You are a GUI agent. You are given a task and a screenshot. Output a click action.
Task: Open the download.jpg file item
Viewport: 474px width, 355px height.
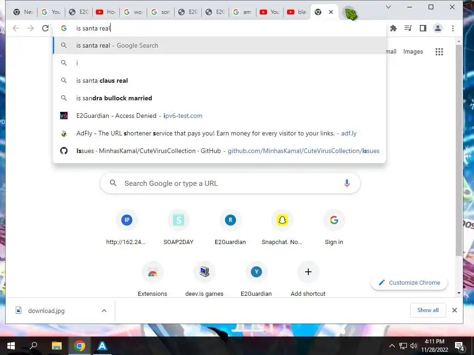coord(46,311)
